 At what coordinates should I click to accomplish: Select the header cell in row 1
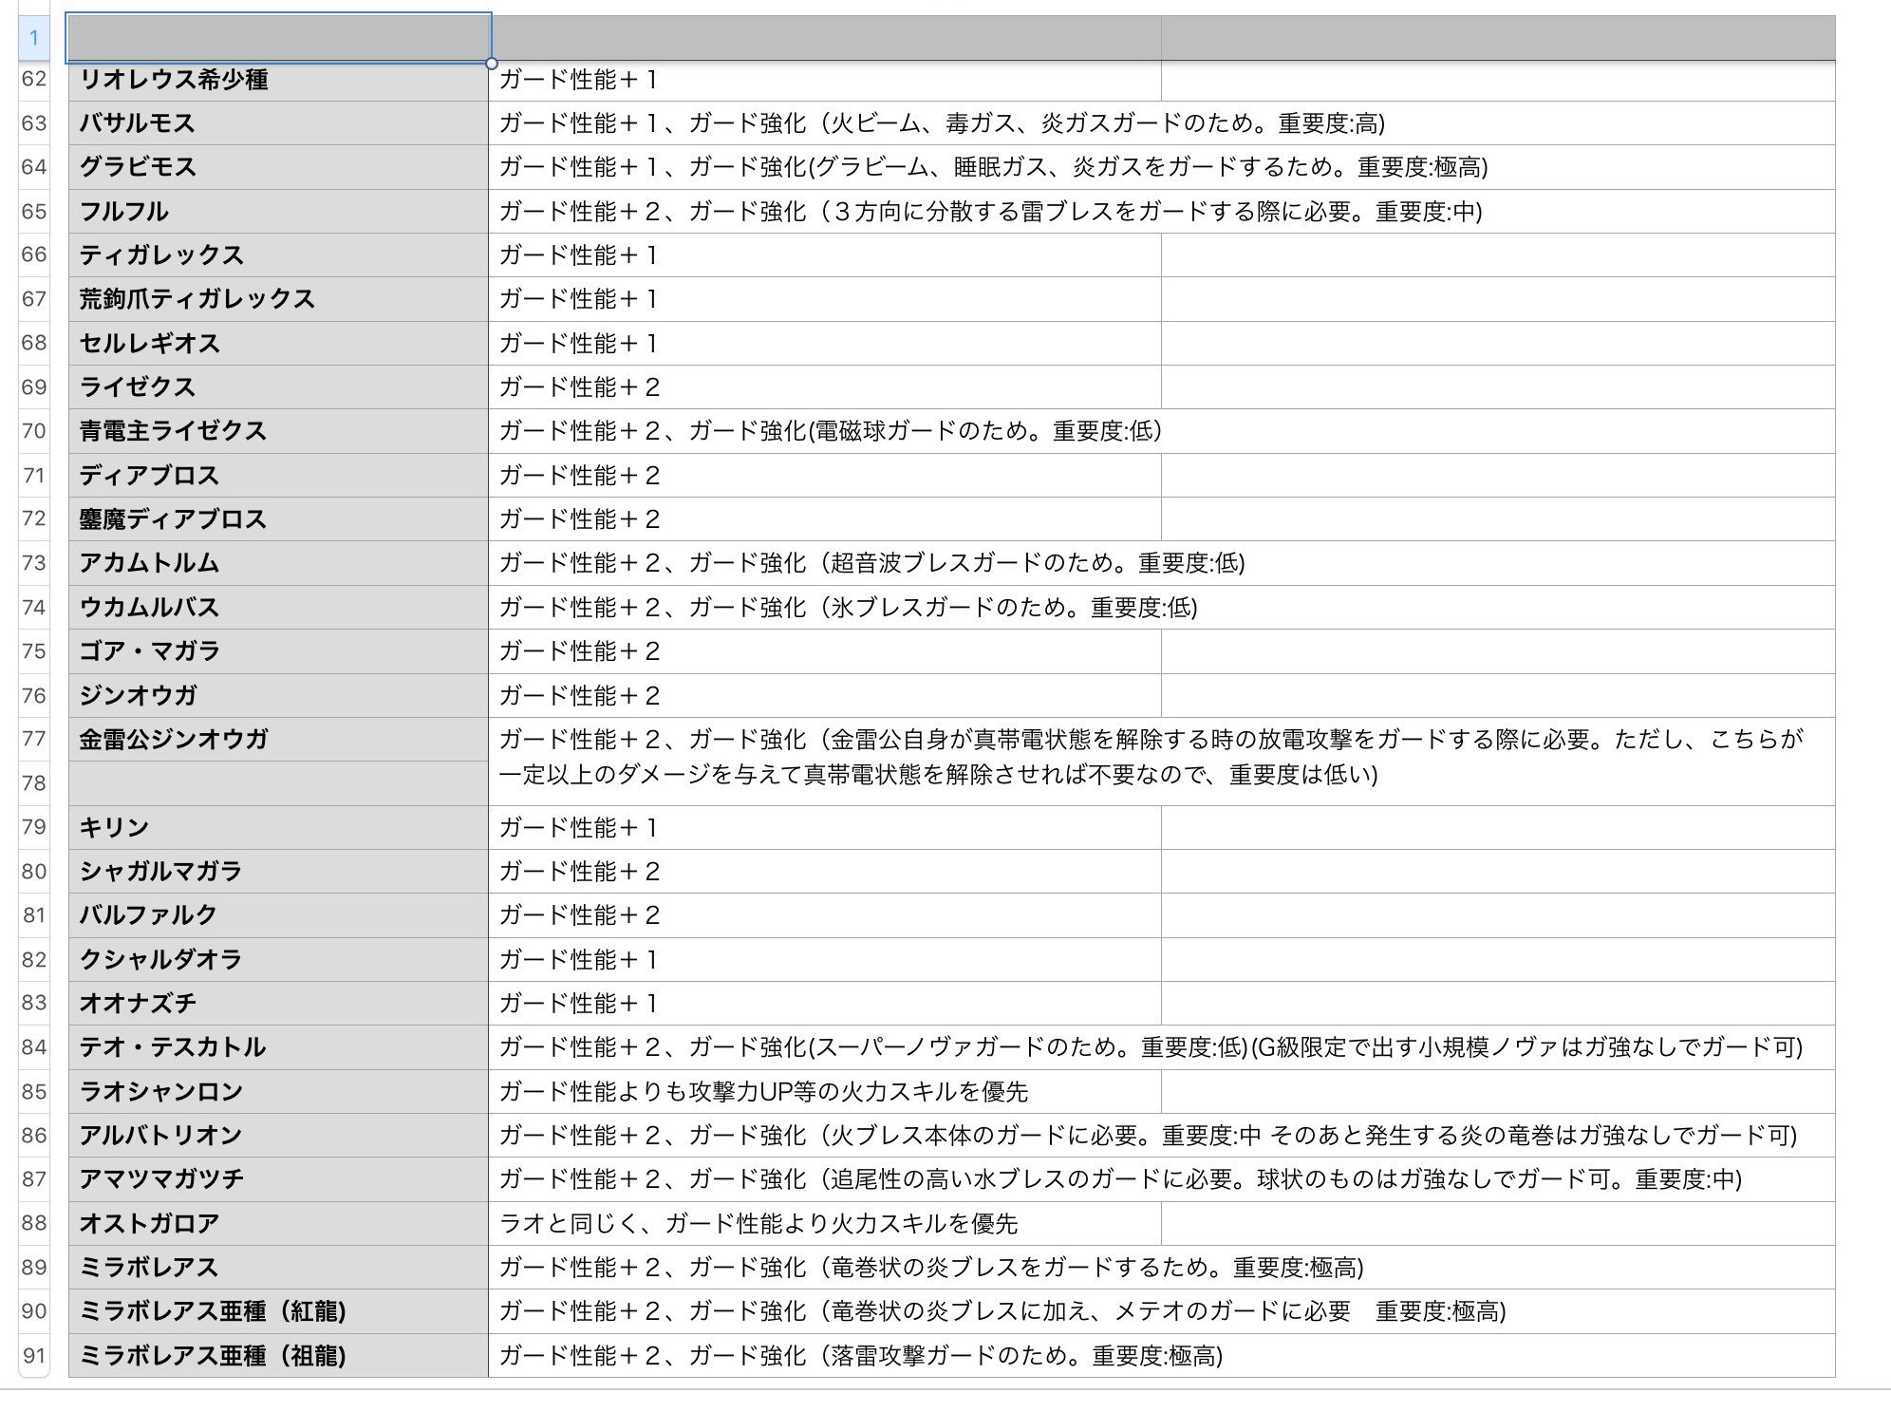[278, 38]
